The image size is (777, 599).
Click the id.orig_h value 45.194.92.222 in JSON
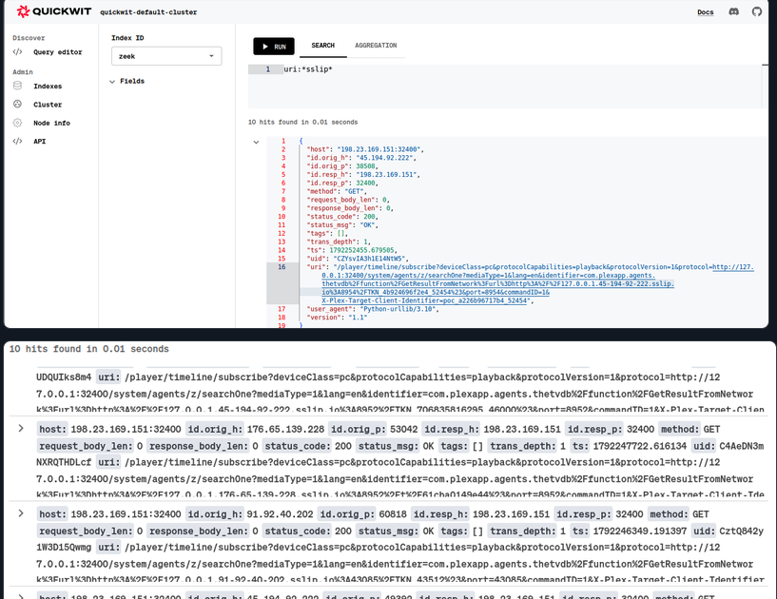[384, 158]
